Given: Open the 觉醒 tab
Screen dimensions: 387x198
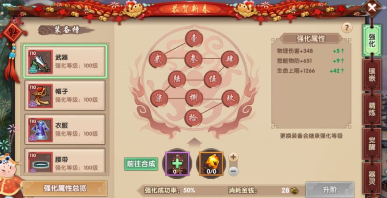Looking at the screenshot, I should point(372,143).
